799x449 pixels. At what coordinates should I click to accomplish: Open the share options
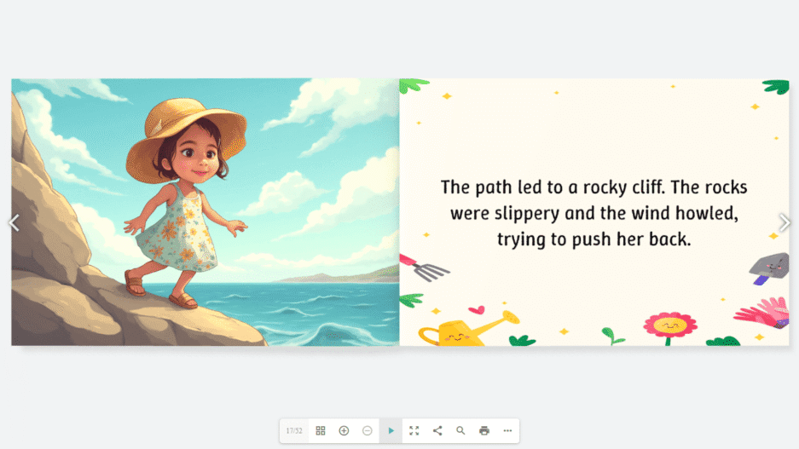pyautogui.click(x=437, y=430)
